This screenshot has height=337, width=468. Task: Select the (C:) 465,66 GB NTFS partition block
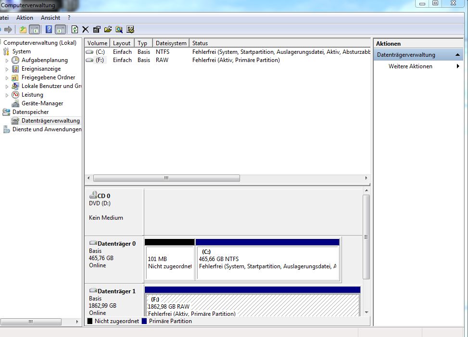click(x=268, y=260)
